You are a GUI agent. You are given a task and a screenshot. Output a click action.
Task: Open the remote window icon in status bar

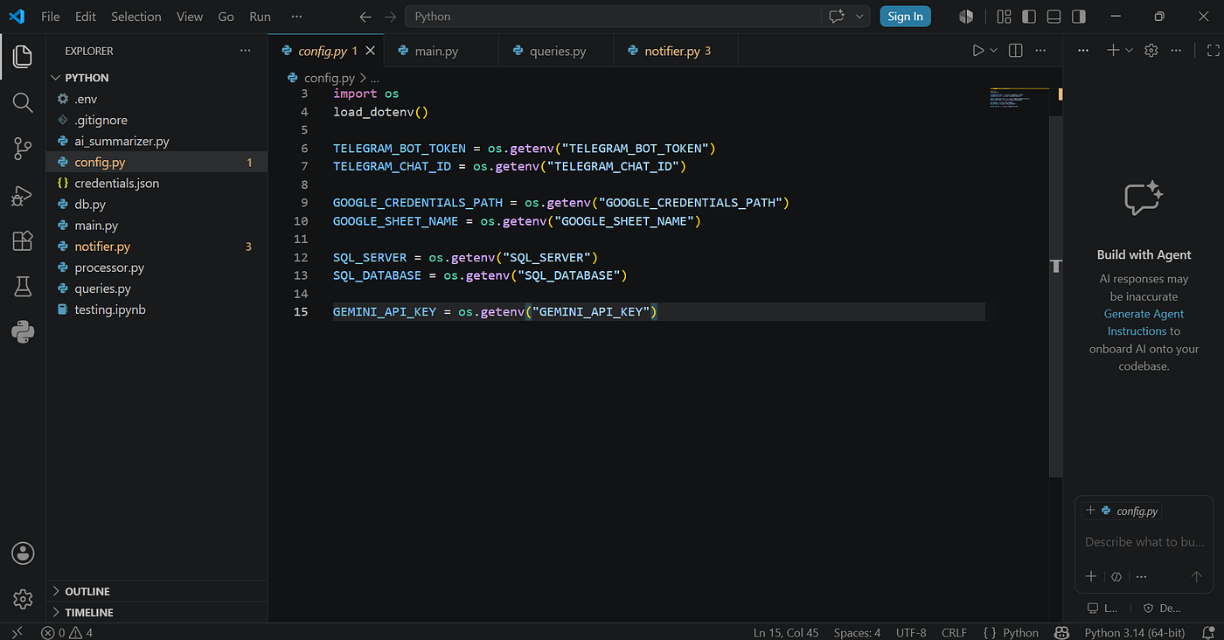(17, 633)
